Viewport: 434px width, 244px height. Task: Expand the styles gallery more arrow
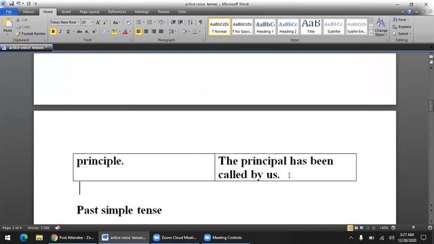click(x=371, y=33)
